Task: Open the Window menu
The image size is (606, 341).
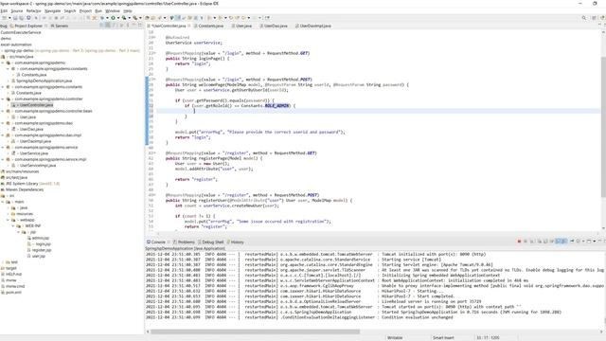Action: pyautogui.click(x=113, y=10)
